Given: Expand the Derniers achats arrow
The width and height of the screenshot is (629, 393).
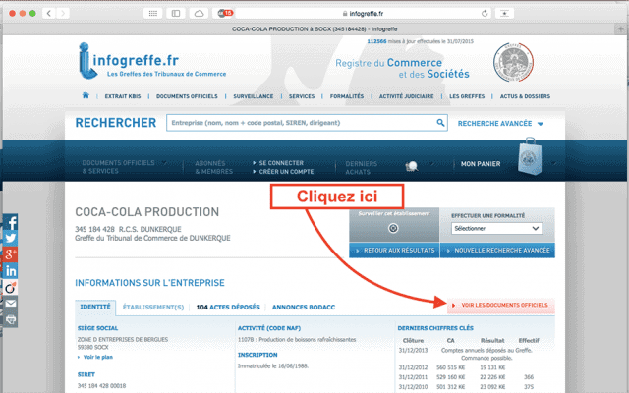Looking at the screenshot, I should (x=431, y=164).
